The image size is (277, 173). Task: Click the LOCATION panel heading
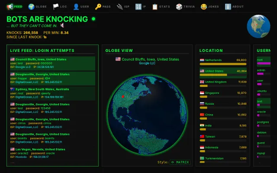click(211, 51)
